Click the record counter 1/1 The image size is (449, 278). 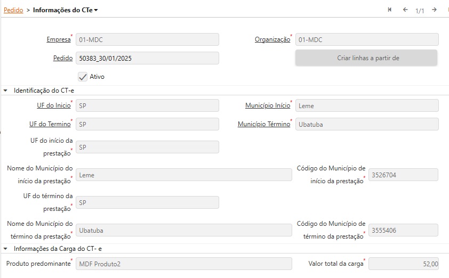coord(420,10)
